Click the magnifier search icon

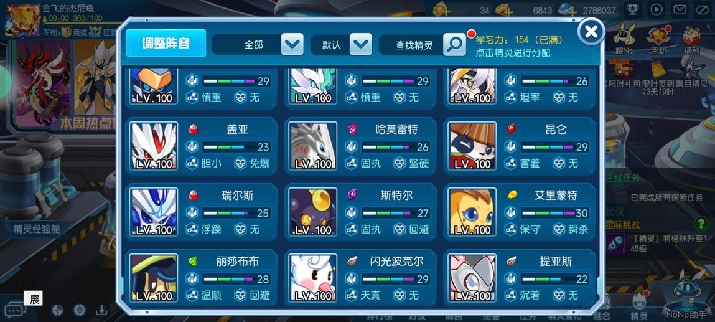pos(455,44)
